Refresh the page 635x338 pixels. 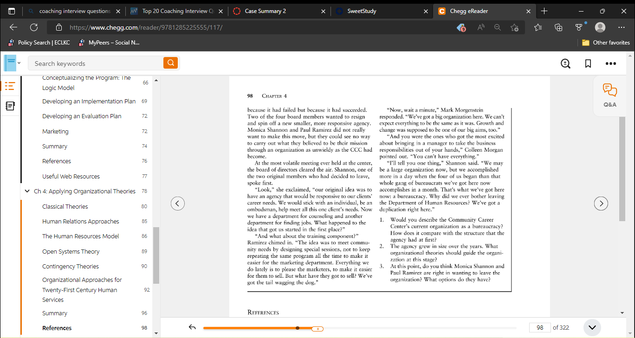pyautogui.click(x=33, y=27)
